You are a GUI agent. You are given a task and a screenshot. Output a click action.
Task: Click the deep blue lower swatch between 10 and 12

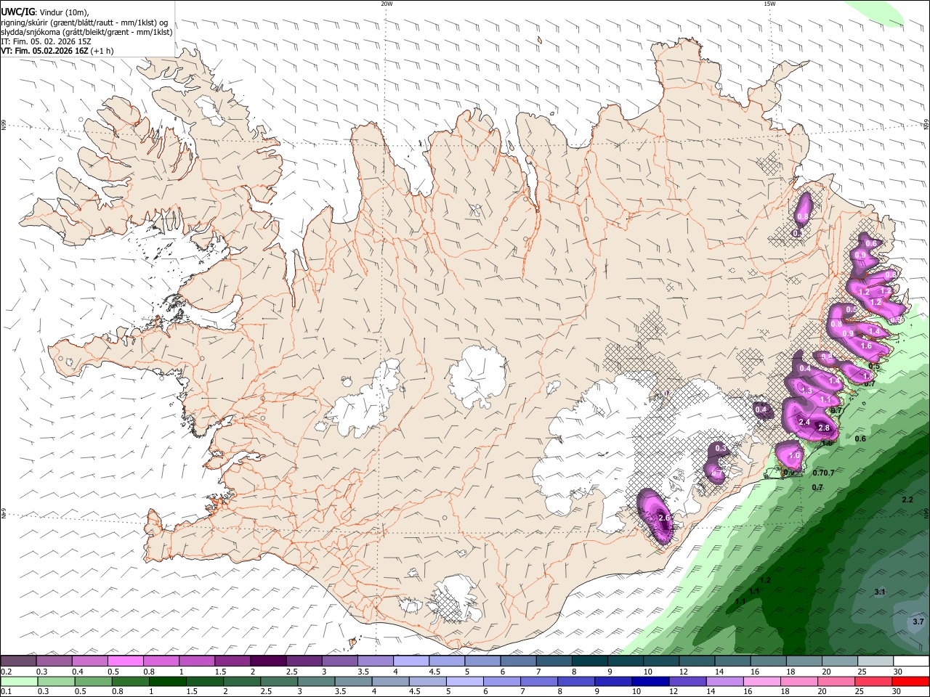tap(649, 681)
